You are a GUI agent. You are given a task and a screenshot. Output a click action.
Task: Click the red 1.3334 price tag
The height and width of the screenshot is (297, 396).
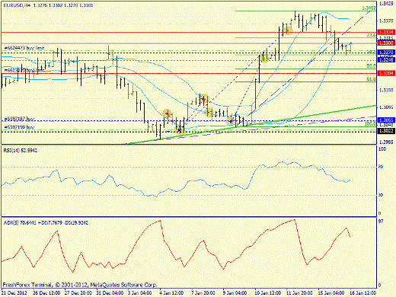pyautogui.click(x=386, y=32)
